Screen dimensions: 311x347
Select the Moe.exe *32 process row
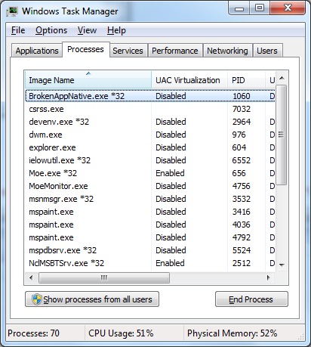(x=150, y=173)
